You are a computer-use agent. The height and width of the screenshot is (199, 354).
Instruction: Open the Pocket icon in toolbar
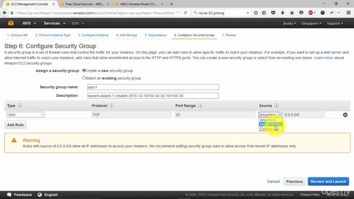[x=273, y=13]
